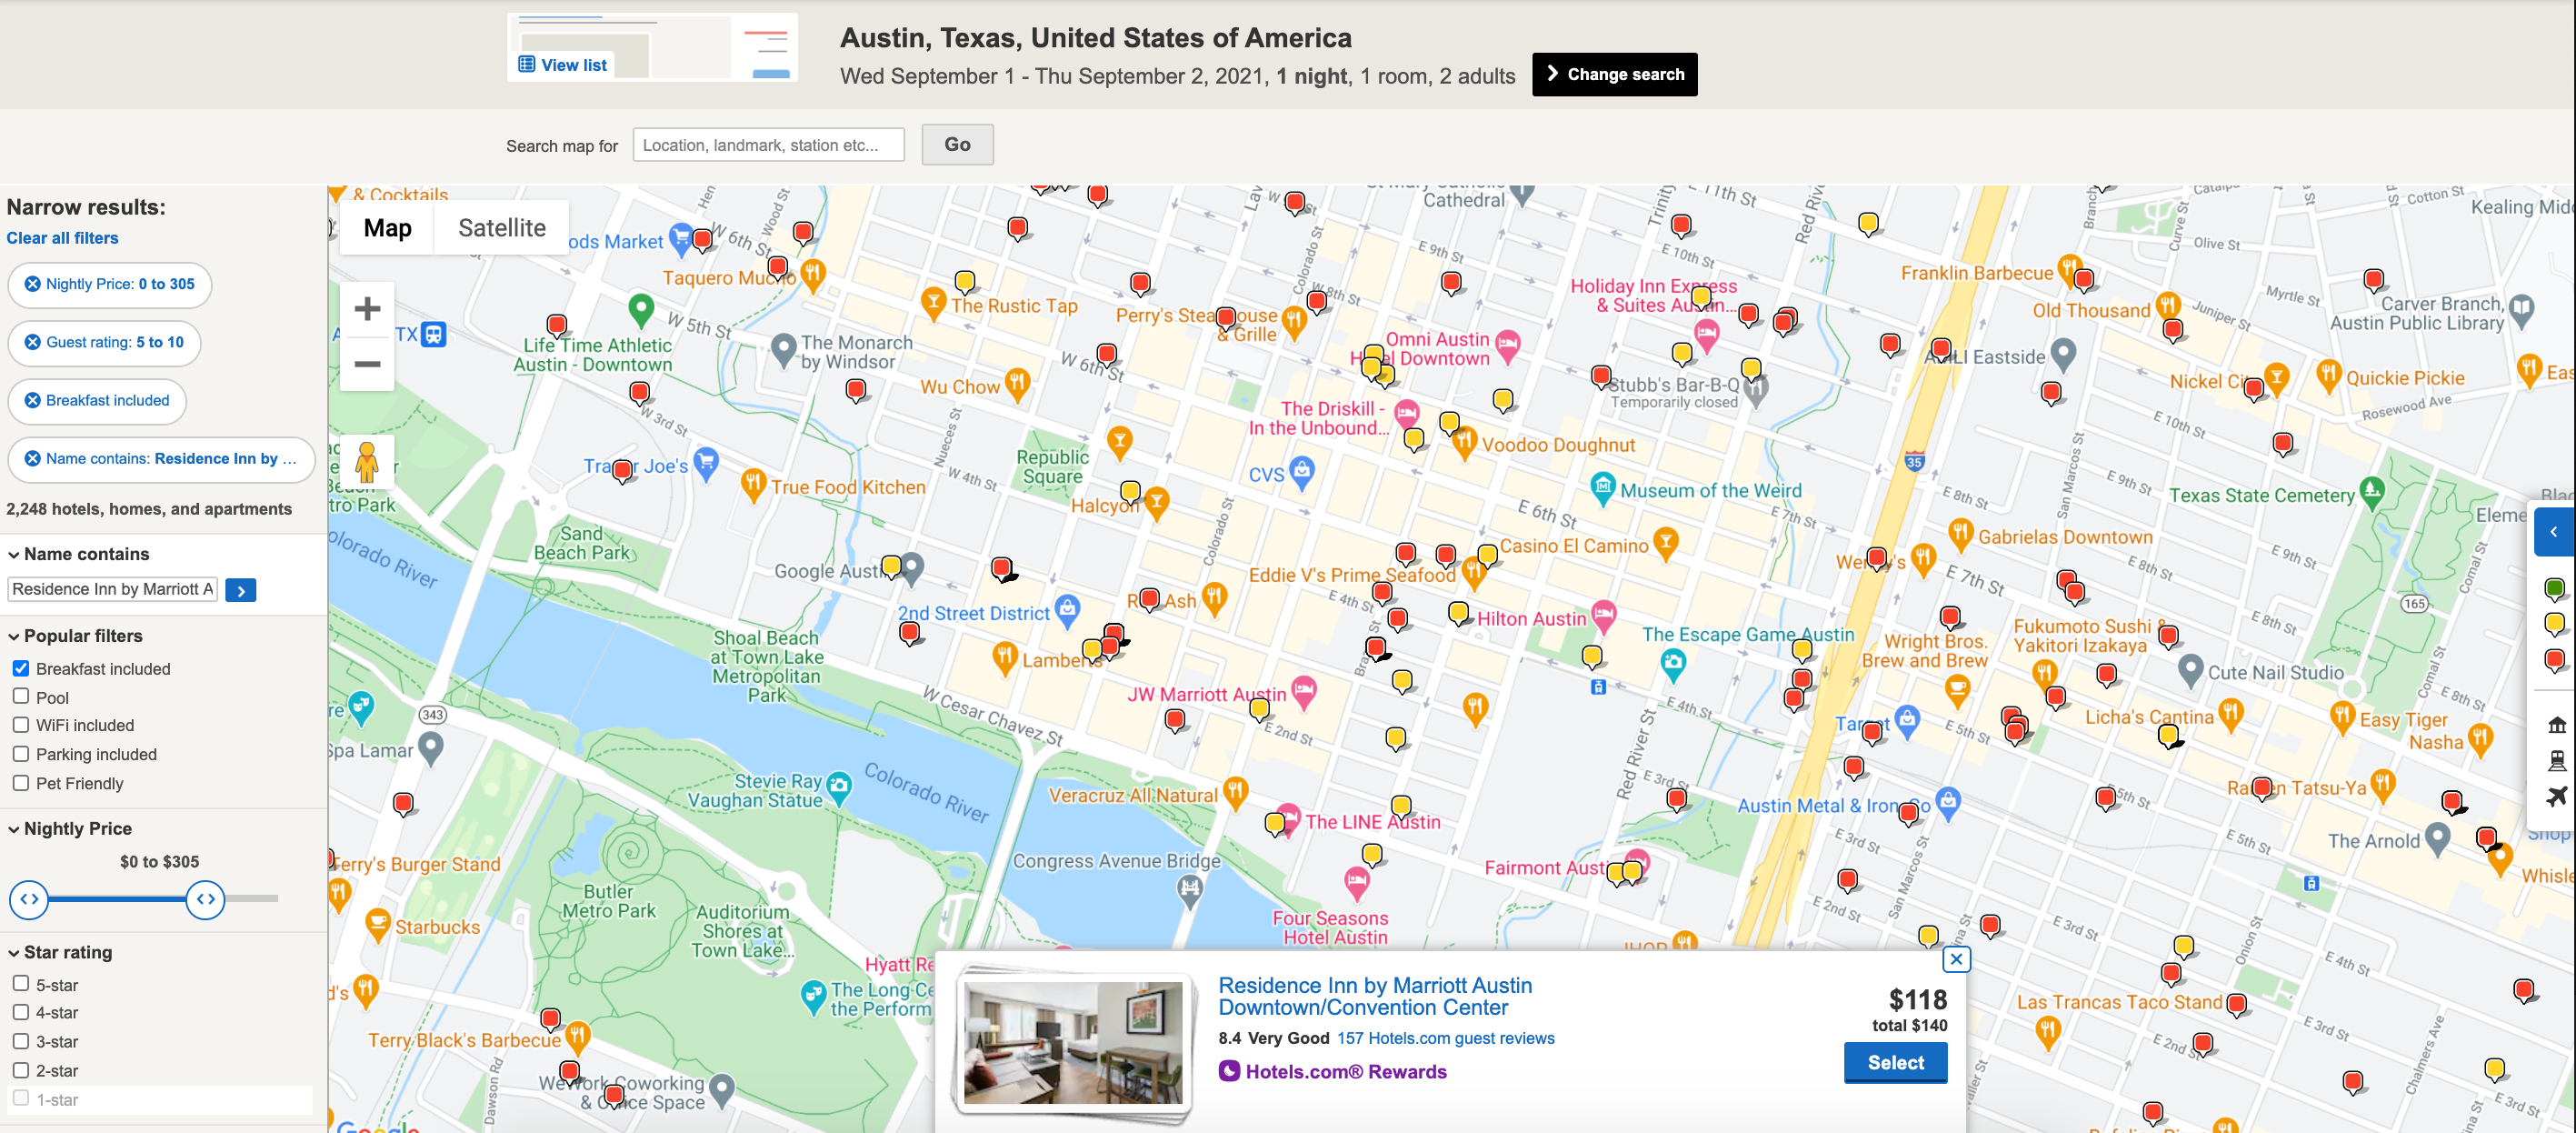Screen dimensions: 2576x1133
Task: Collapse the Popular filters section
Action: click(75, 636)
